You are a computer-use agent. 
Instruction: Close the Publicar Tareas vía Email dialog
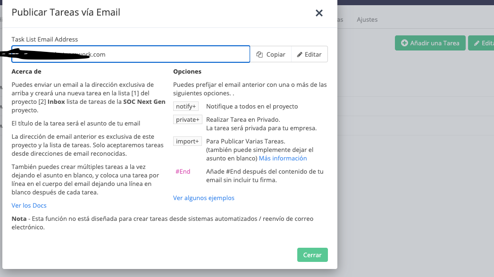pyautogui.click(x=319, y=13)
